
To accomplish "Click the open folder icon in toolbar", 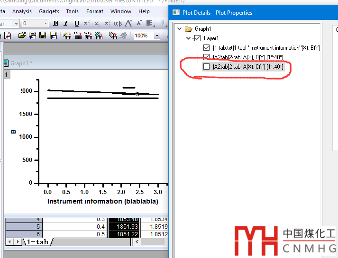I will [x=22, y=36].
